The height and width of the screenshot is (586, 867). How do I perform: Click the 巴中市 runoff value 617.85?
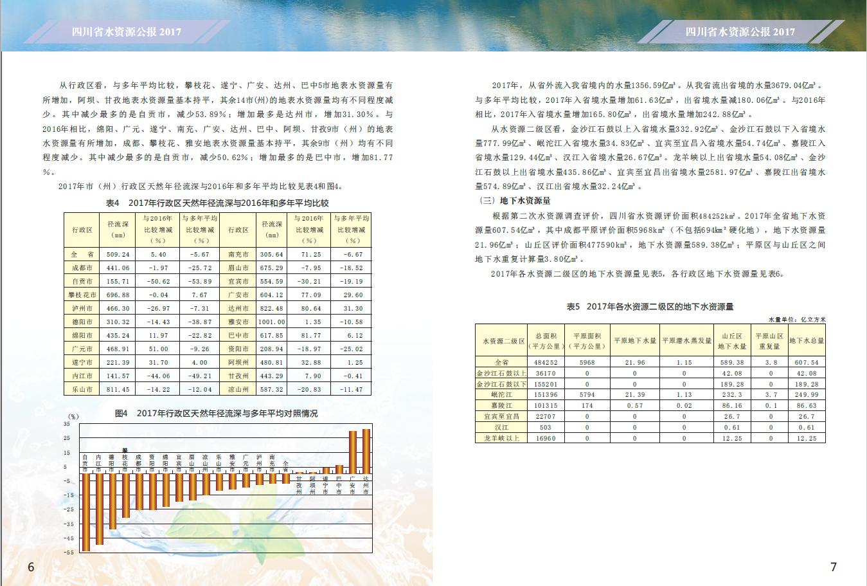click(272, 336)
